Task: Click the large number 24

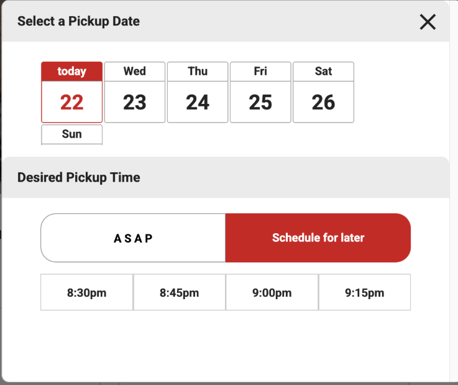Action: click(x=198, y=103)
